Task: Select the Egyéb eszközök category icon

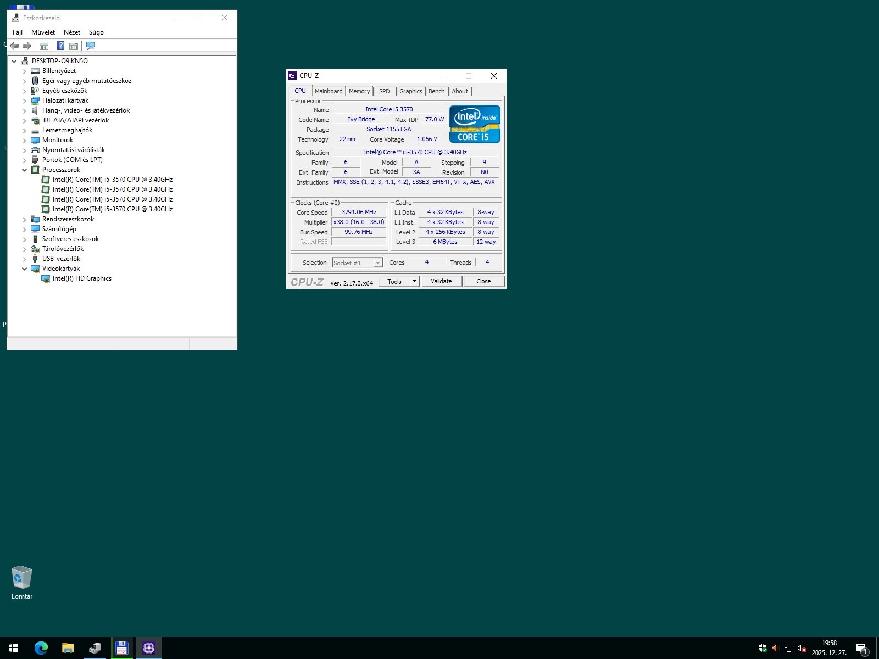Action: 35,91
